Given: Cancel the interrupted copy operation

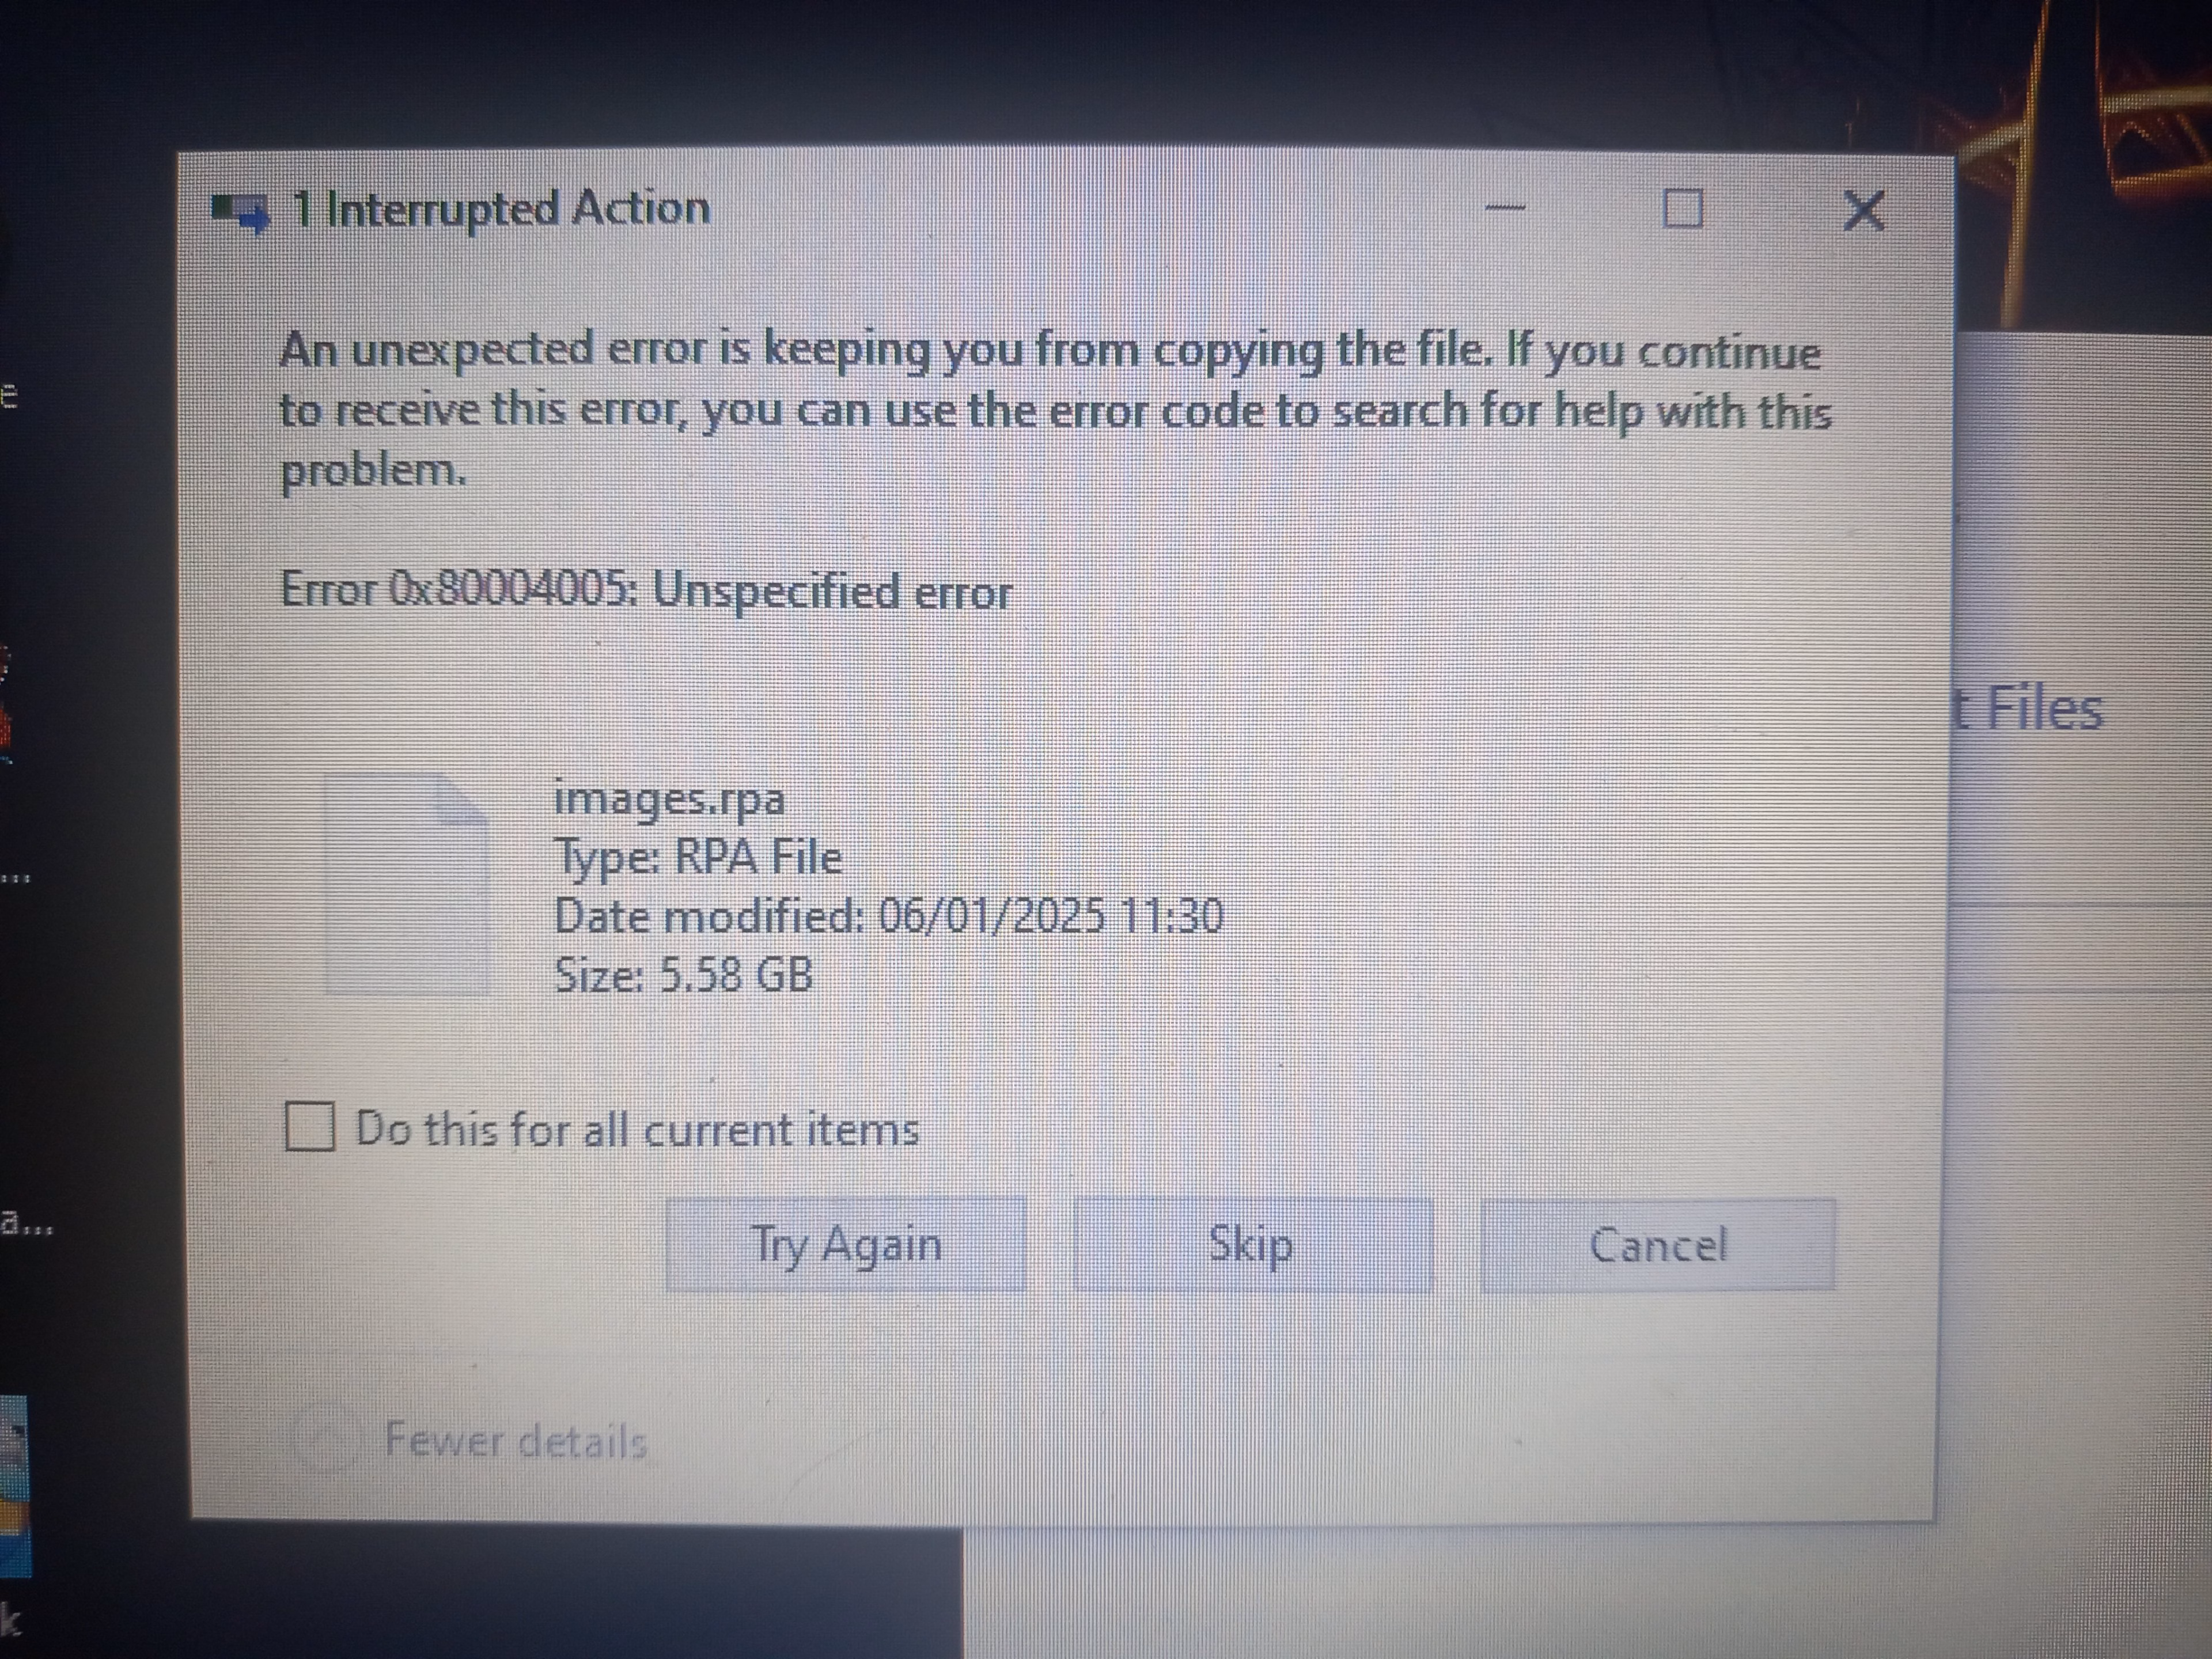Looking at the screenshot, I should coord(1658,1245).
